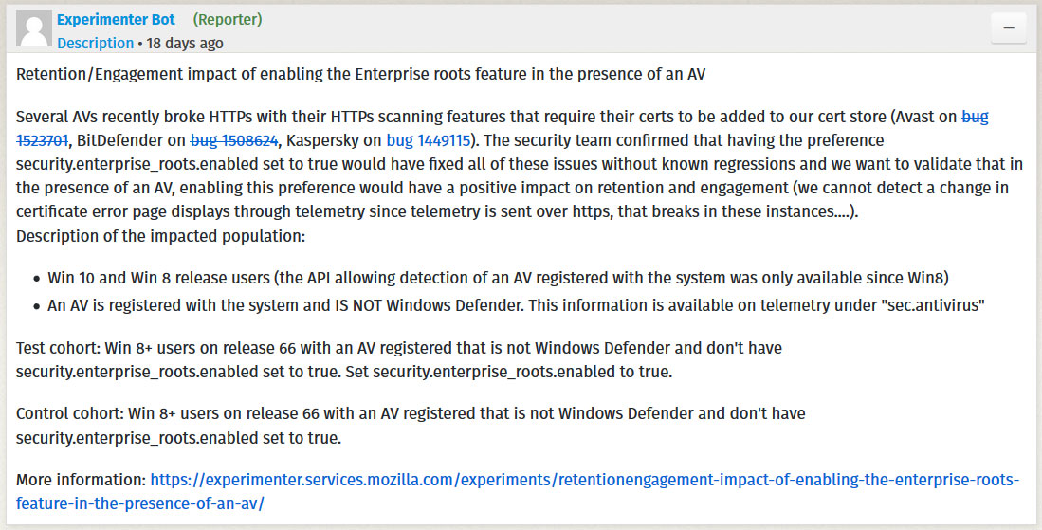
Task: Click the Retention/Engagement impact title line
Action: coord(361,74)
